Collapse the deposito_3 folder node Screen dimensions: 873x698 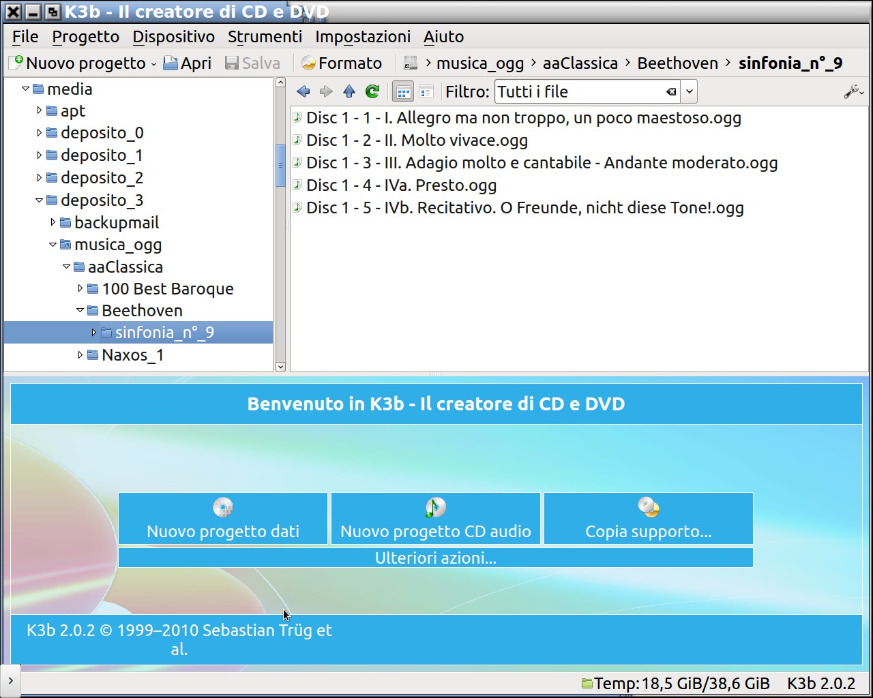[39, 200]
